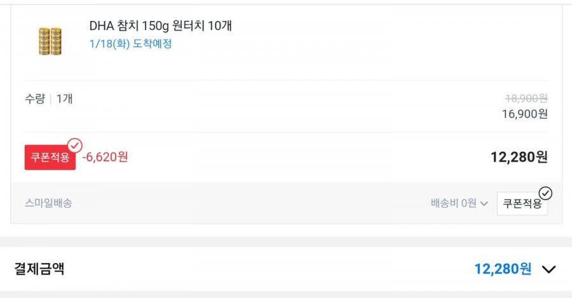572x298 pixels.
Task: Open the tuna can product image
Action: (x=50, y=41)
